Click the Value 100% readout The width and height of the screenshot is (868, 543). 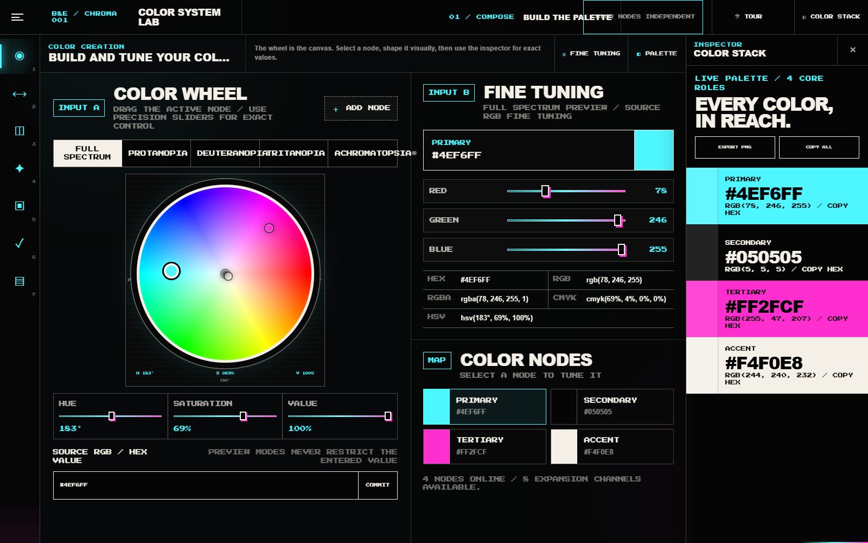[300, 428]
